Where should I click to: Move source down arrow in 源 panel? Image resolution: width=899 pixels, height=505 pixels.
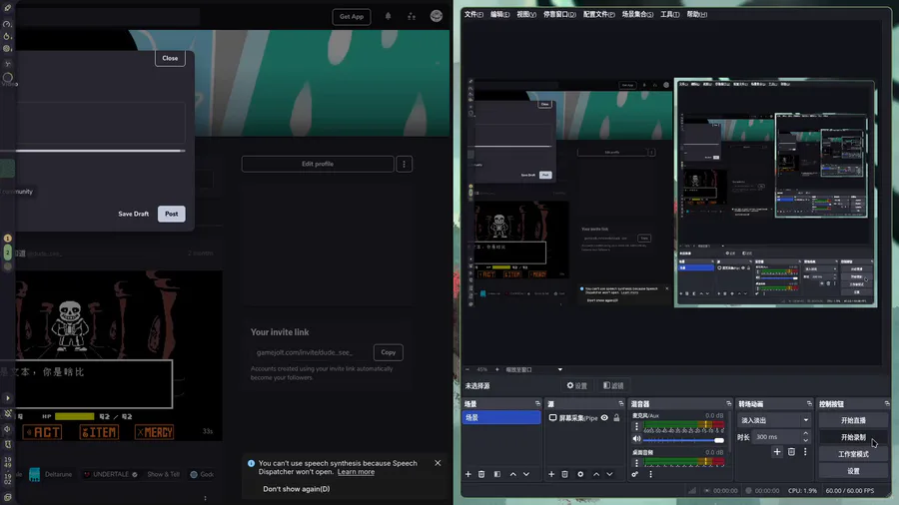(609, 474)
